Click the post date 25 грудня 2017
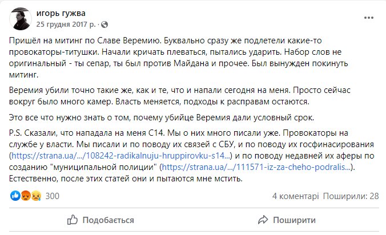 point(68,25)
